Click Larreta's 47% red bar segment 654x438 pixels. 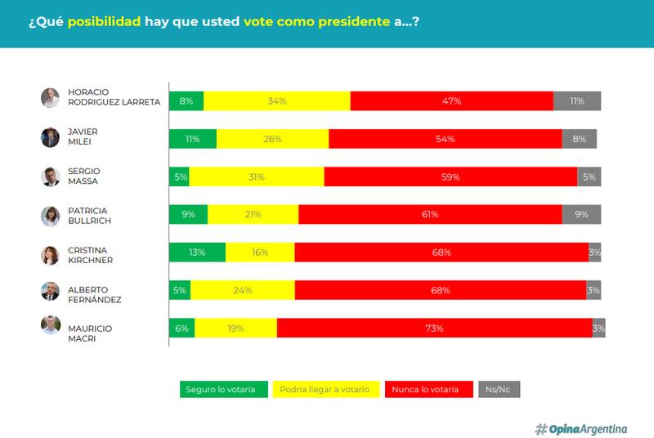coord(451,101)
